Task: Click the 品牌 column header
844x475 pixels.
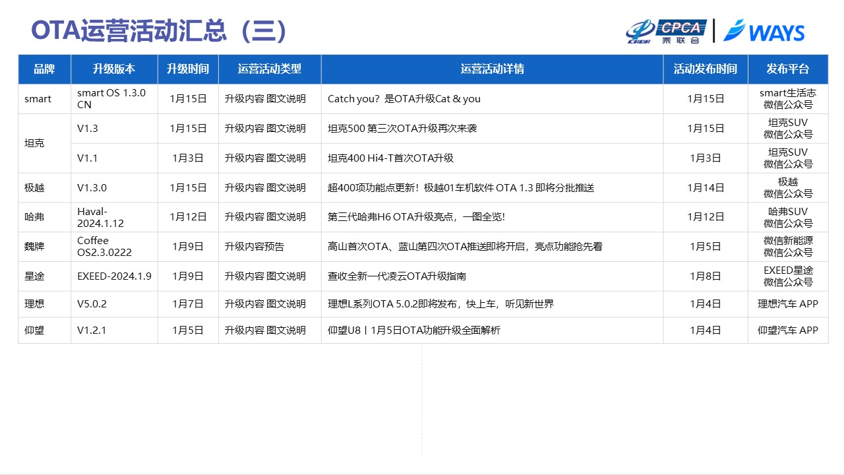Action: click(44, 69)
